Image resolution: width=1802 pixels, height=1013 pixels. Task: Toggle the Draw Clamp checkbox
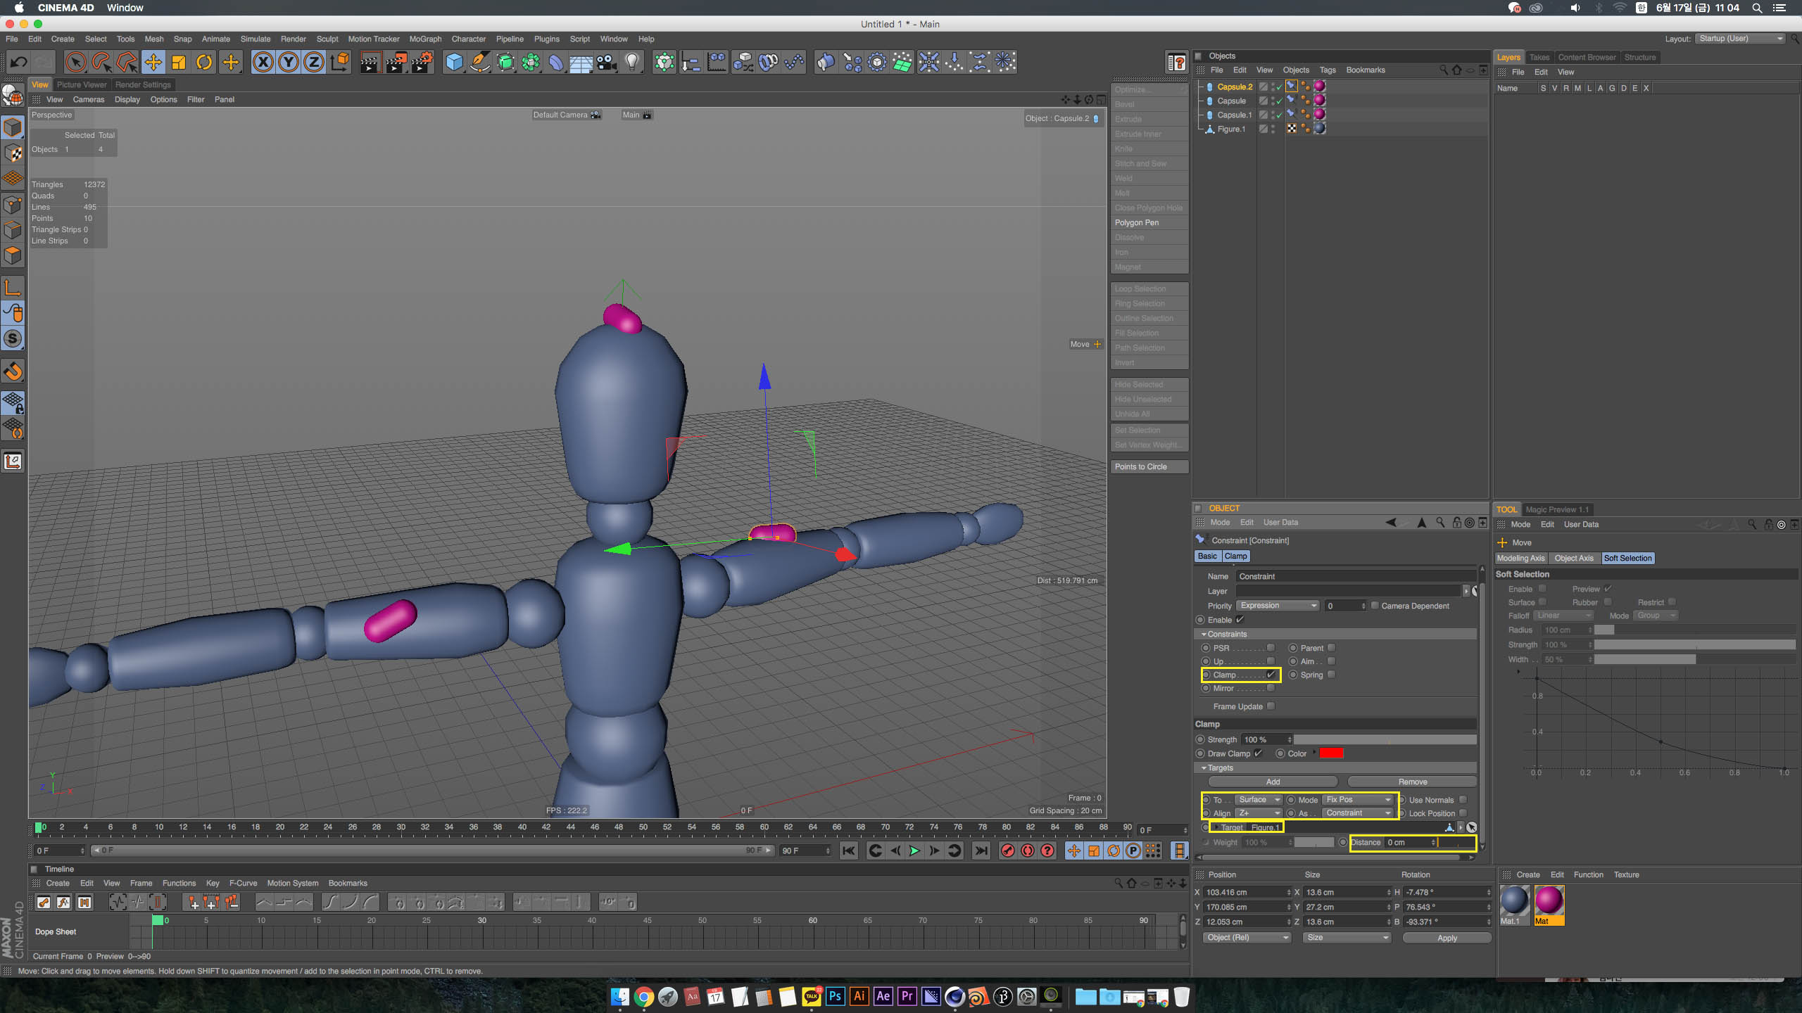(1258, 753)
